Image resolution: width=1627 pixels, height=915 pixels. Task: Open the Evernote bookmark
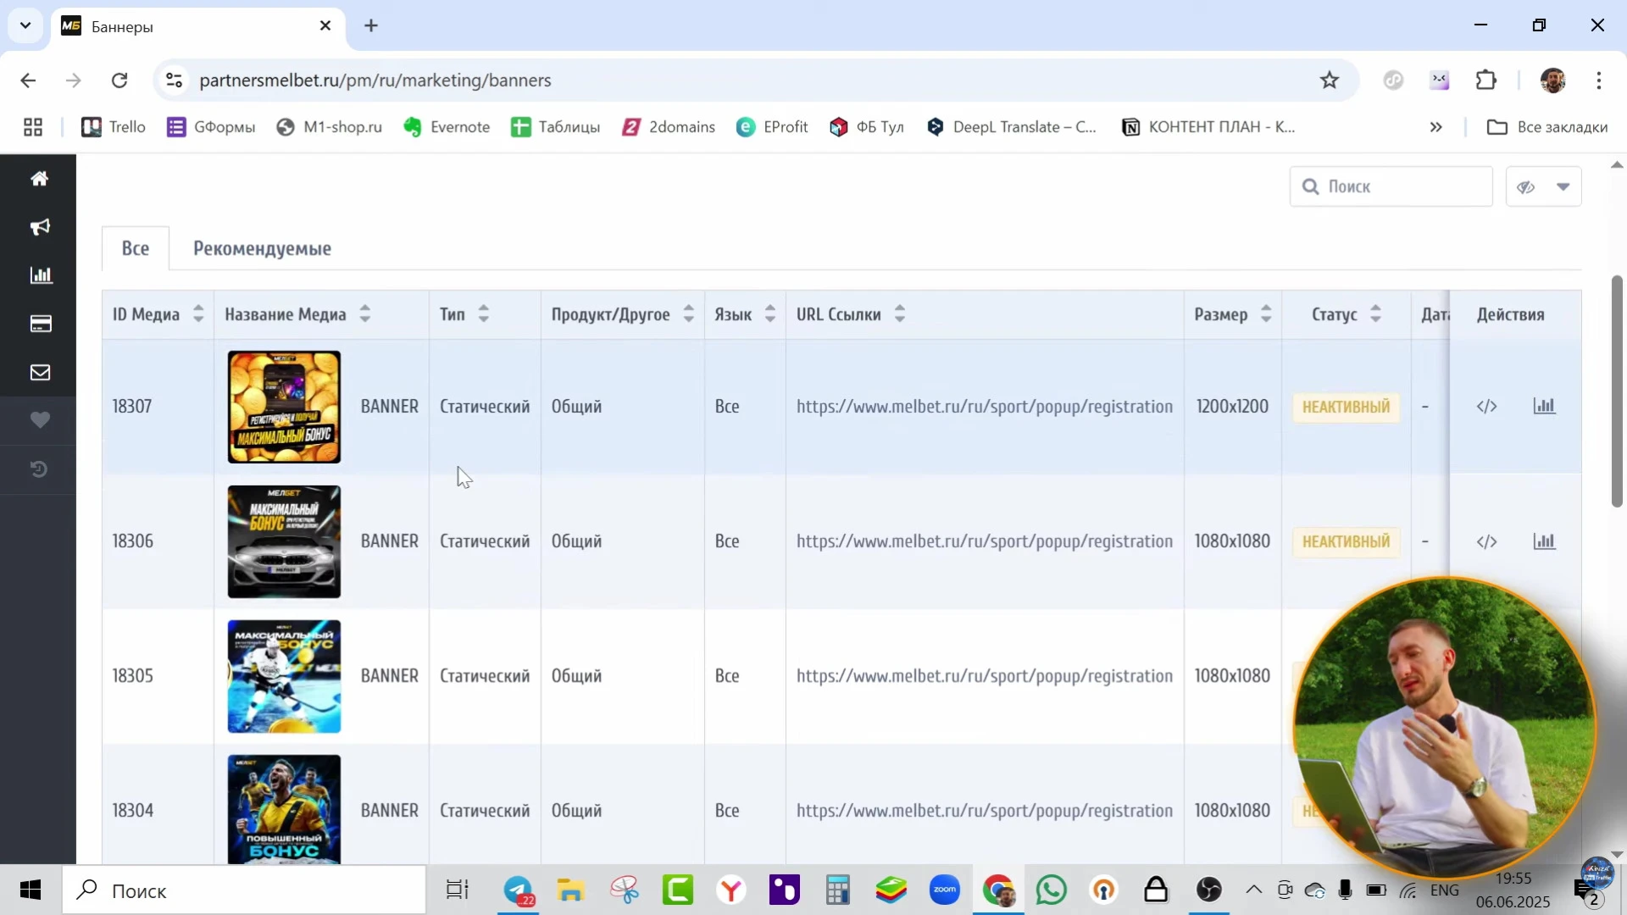[447, 127]
